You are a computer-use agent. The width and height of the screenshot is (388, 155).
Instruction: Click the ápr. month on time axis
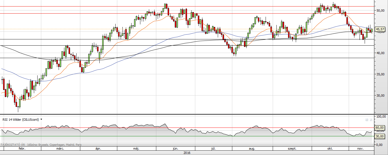(x=98, y=148)
